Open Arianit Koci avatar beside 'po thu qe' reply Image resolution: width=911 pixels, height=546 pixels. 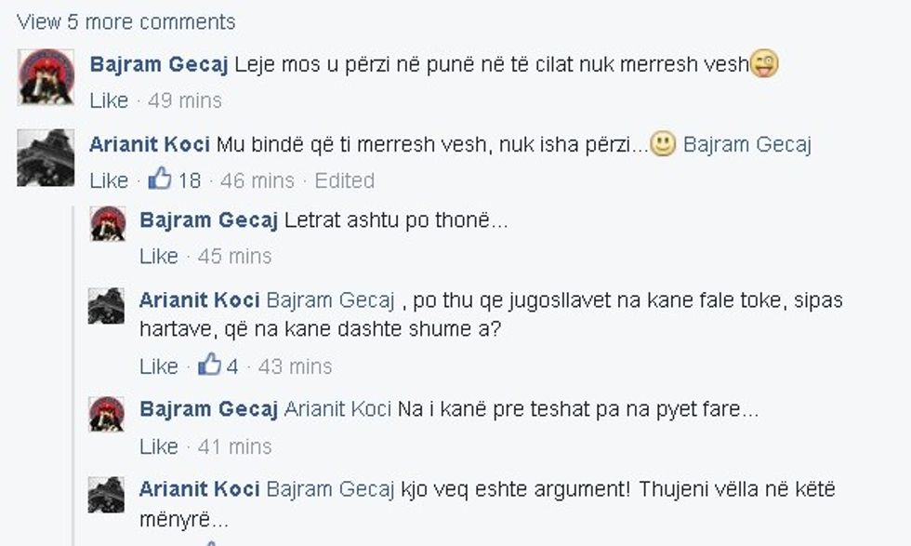coord(107,305)
